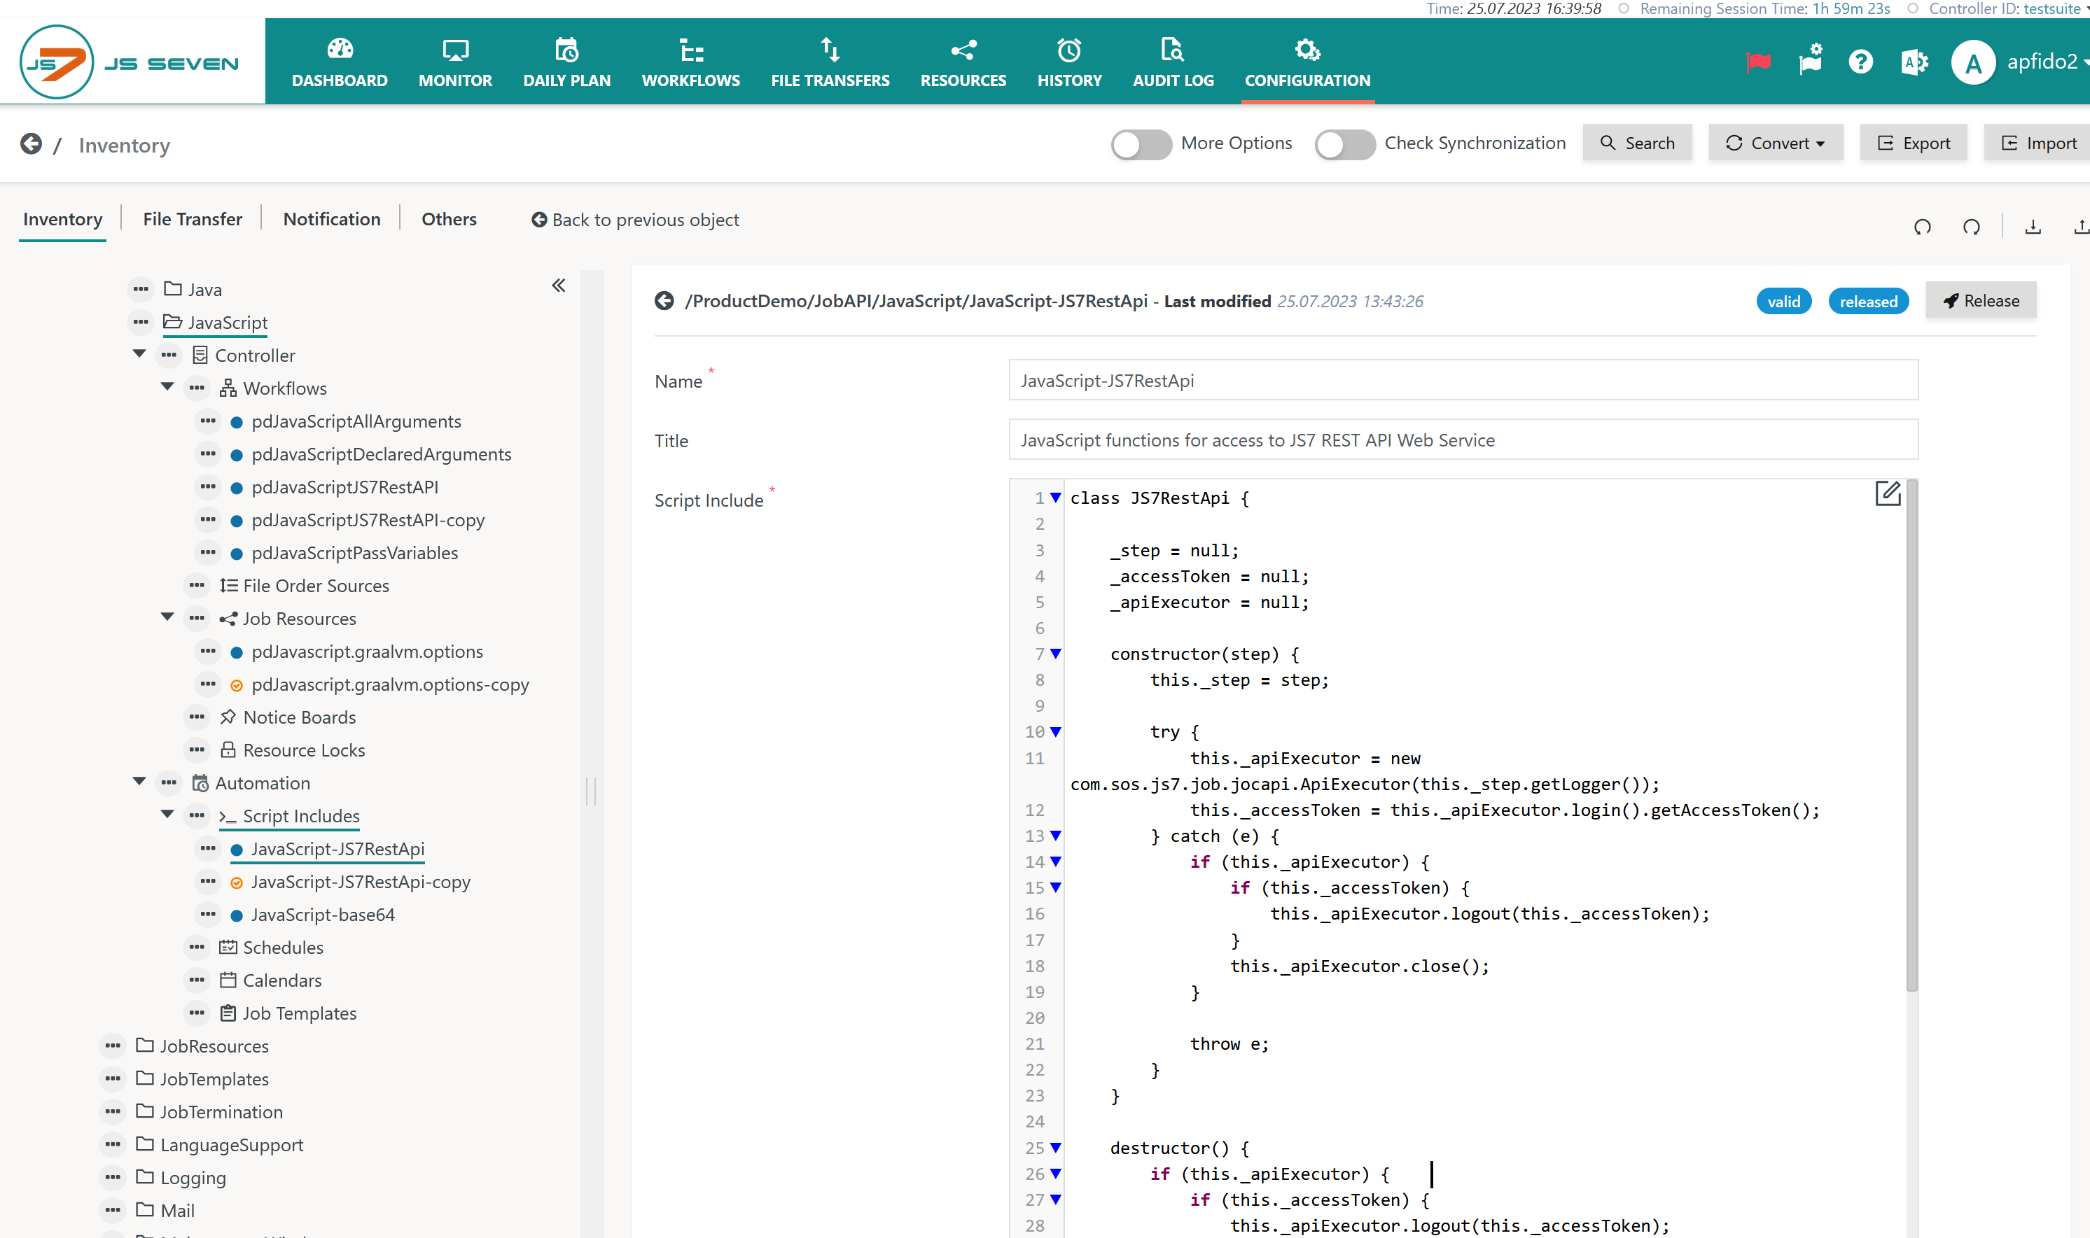Open the Daily Plan calendar icon

(566, 50)
